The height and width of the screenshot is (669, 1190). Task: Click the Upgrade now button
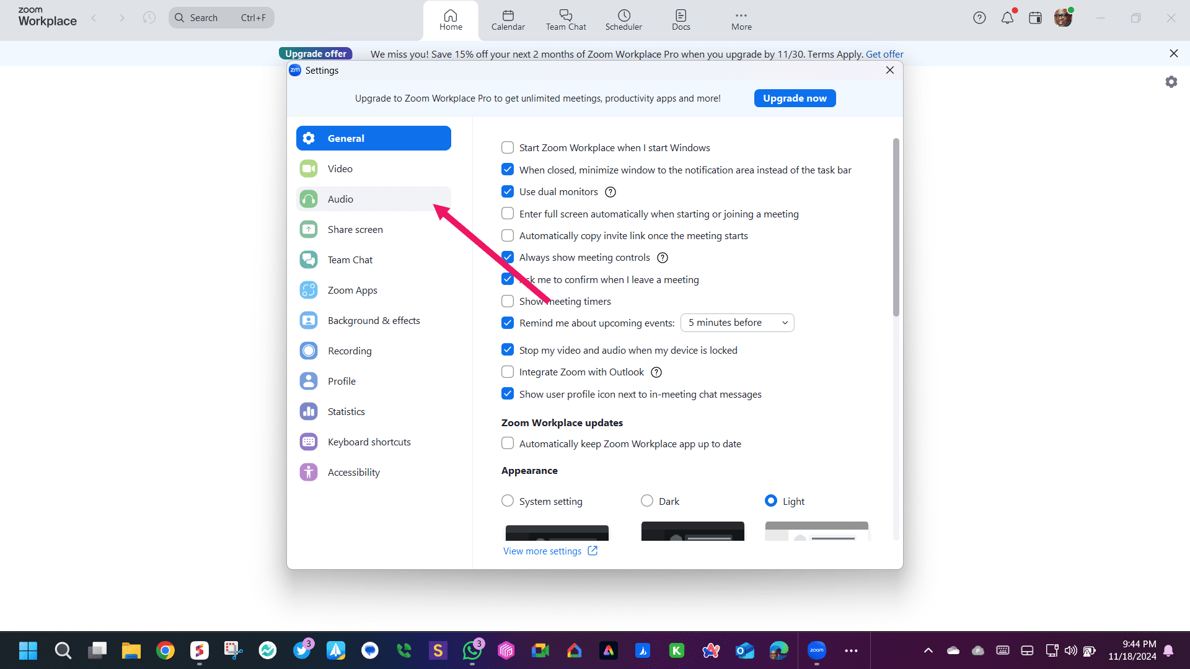795,98
